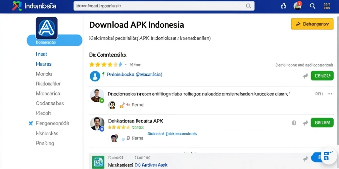Click the star rating under Dt Conntepsika
The image size is (339, 169).
(x=106, y=64)
